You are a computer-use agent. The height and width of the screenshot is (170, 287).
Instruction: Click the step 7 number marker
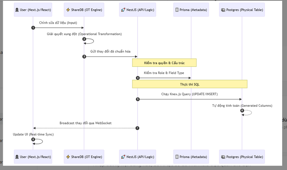coord(137,128)
